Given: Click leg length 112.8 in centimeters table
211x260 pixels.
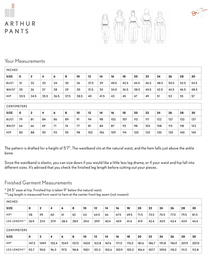Looking at the screenshot, I should pos(195,250).
